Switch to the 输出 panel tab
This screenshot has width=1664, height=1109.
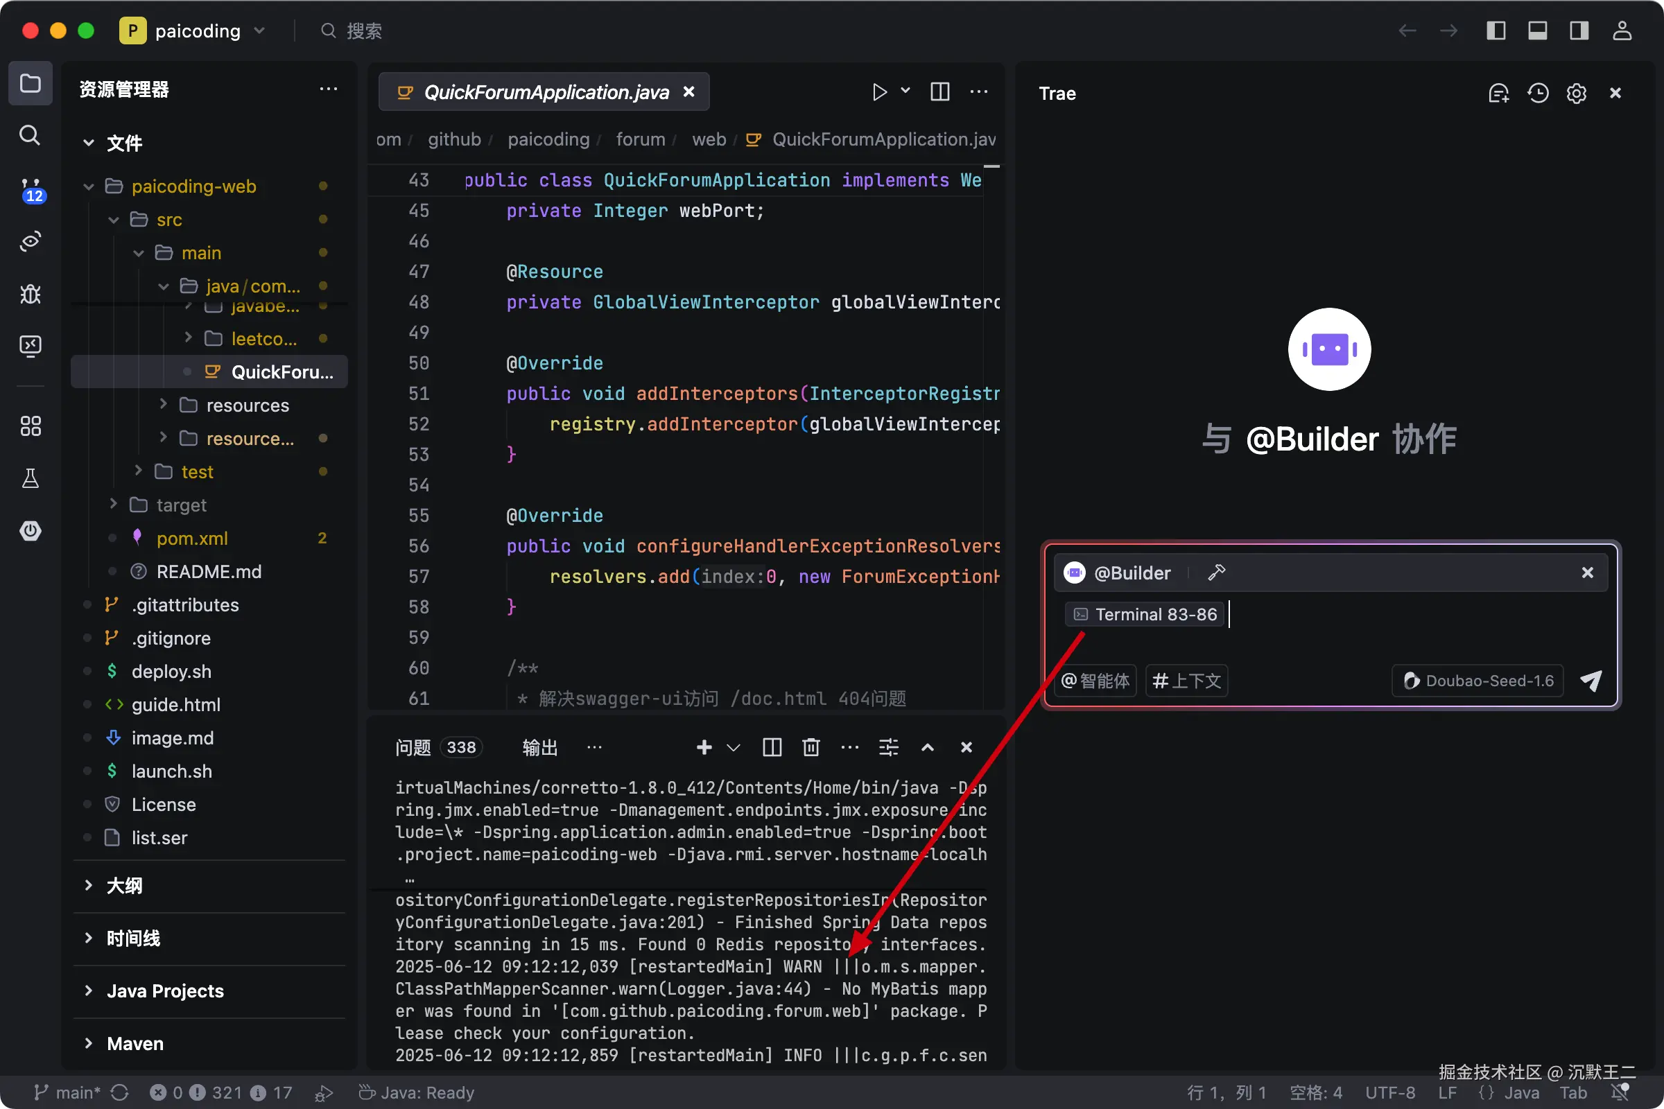tap(540, 748)
